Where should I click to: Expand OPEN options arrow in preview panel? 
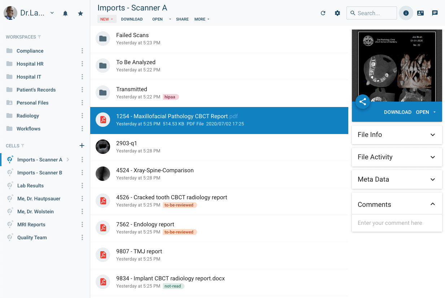(x=435, y=112)
